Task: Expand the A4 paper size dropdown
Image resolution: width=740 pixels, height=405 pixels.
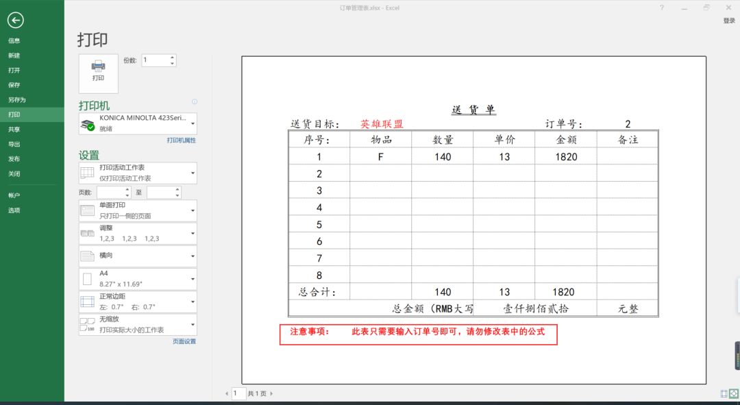Action: click(138, 278)
